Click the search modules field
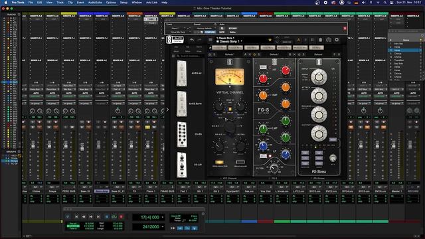 [x=191, y=56]
